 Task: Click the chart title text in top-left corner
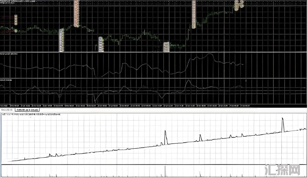point(17,1)
